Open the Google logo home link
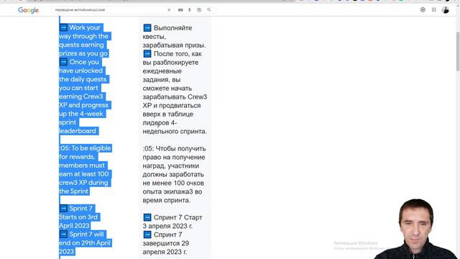The image size is (460, 259). pos(28,10)
